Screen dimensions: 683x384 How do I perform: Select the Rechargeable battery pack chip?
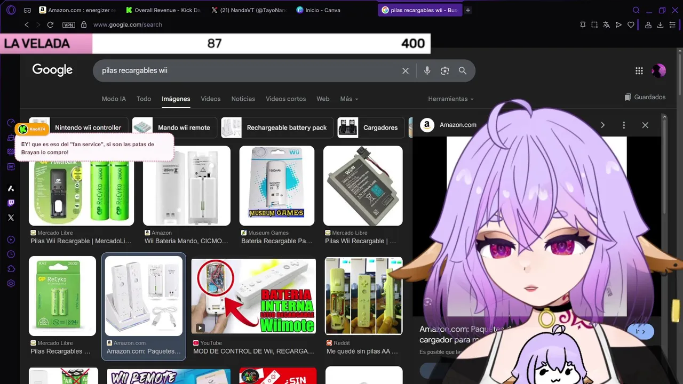[277, 127]
